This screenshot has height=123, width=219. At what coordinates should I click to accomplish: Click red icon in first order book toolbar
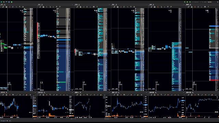[10, 7]
